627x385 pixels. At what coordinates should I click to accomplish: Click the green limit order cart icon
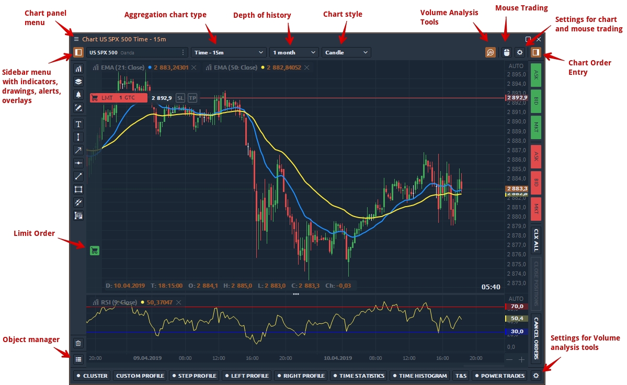point(94,251)
